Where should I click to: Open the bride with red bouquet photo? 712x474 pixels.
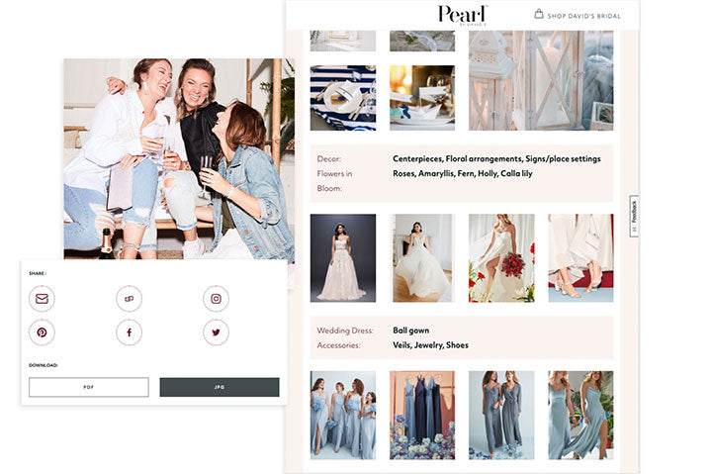click(x=501, y=257)
